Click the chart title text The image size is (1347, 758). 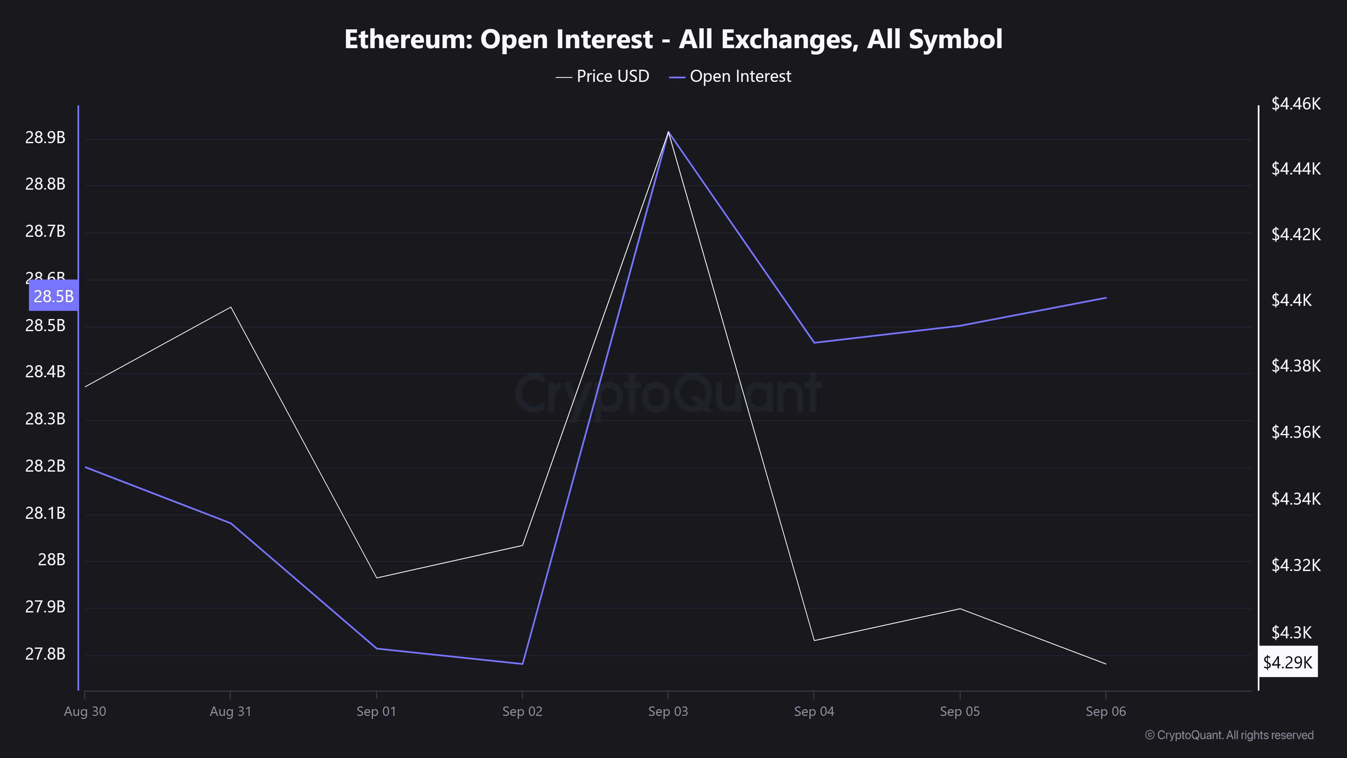click(x=673, y=39)
